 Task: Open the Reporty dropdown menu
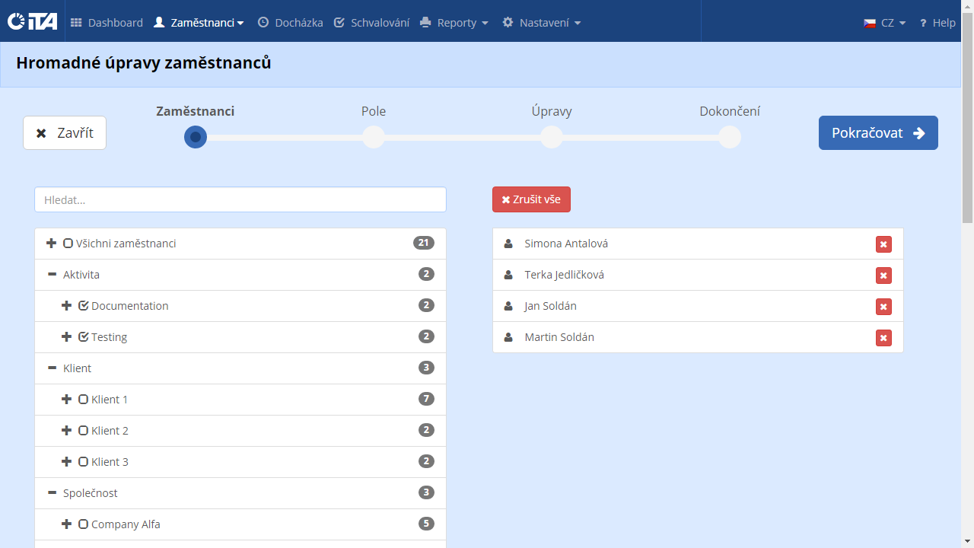[x=454, y=23]
